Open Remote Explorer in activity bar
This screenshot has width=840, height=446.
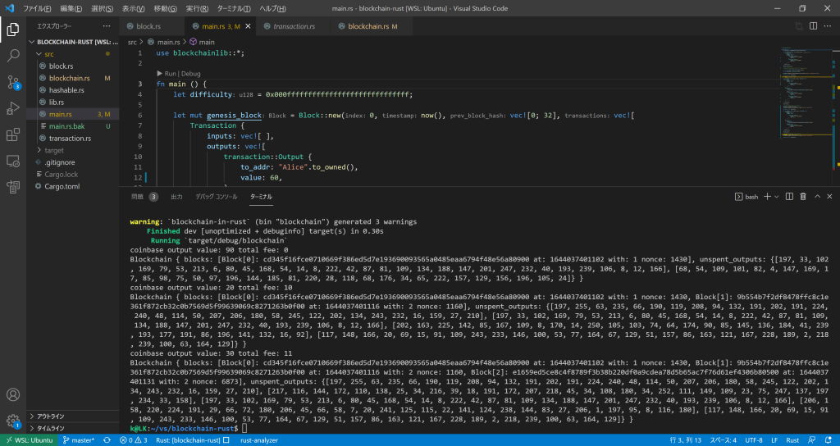coord(13,161)
